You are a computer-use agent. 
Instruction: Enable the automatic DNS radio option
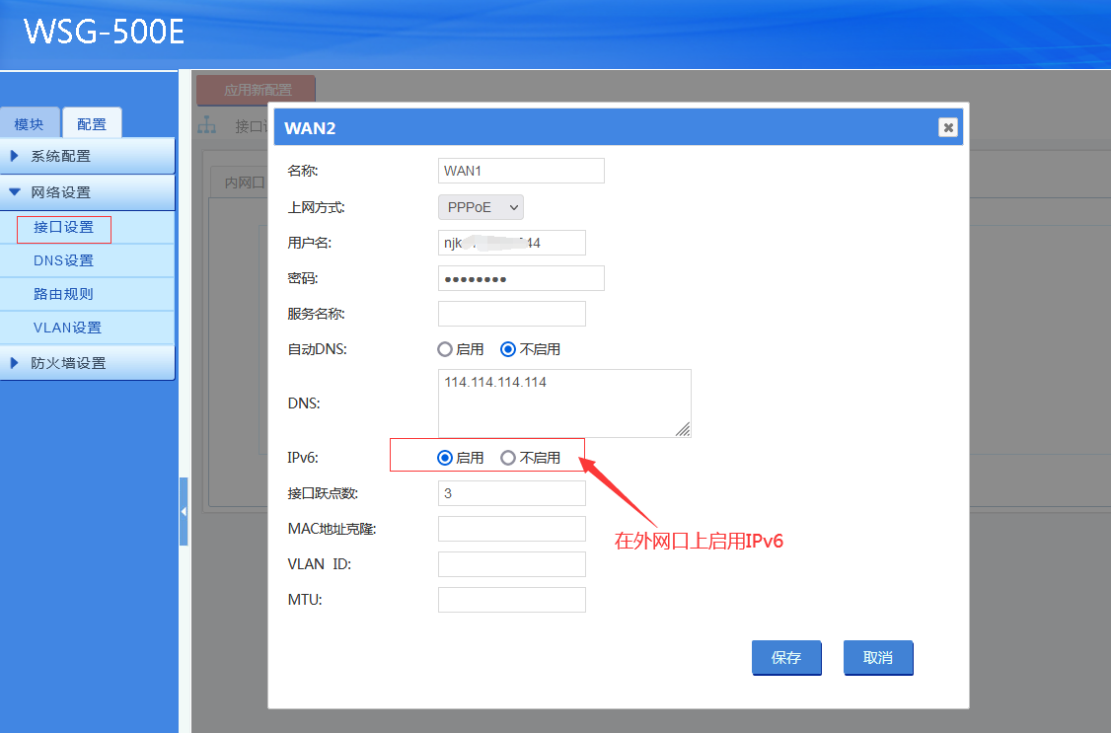tap(445, 349)
